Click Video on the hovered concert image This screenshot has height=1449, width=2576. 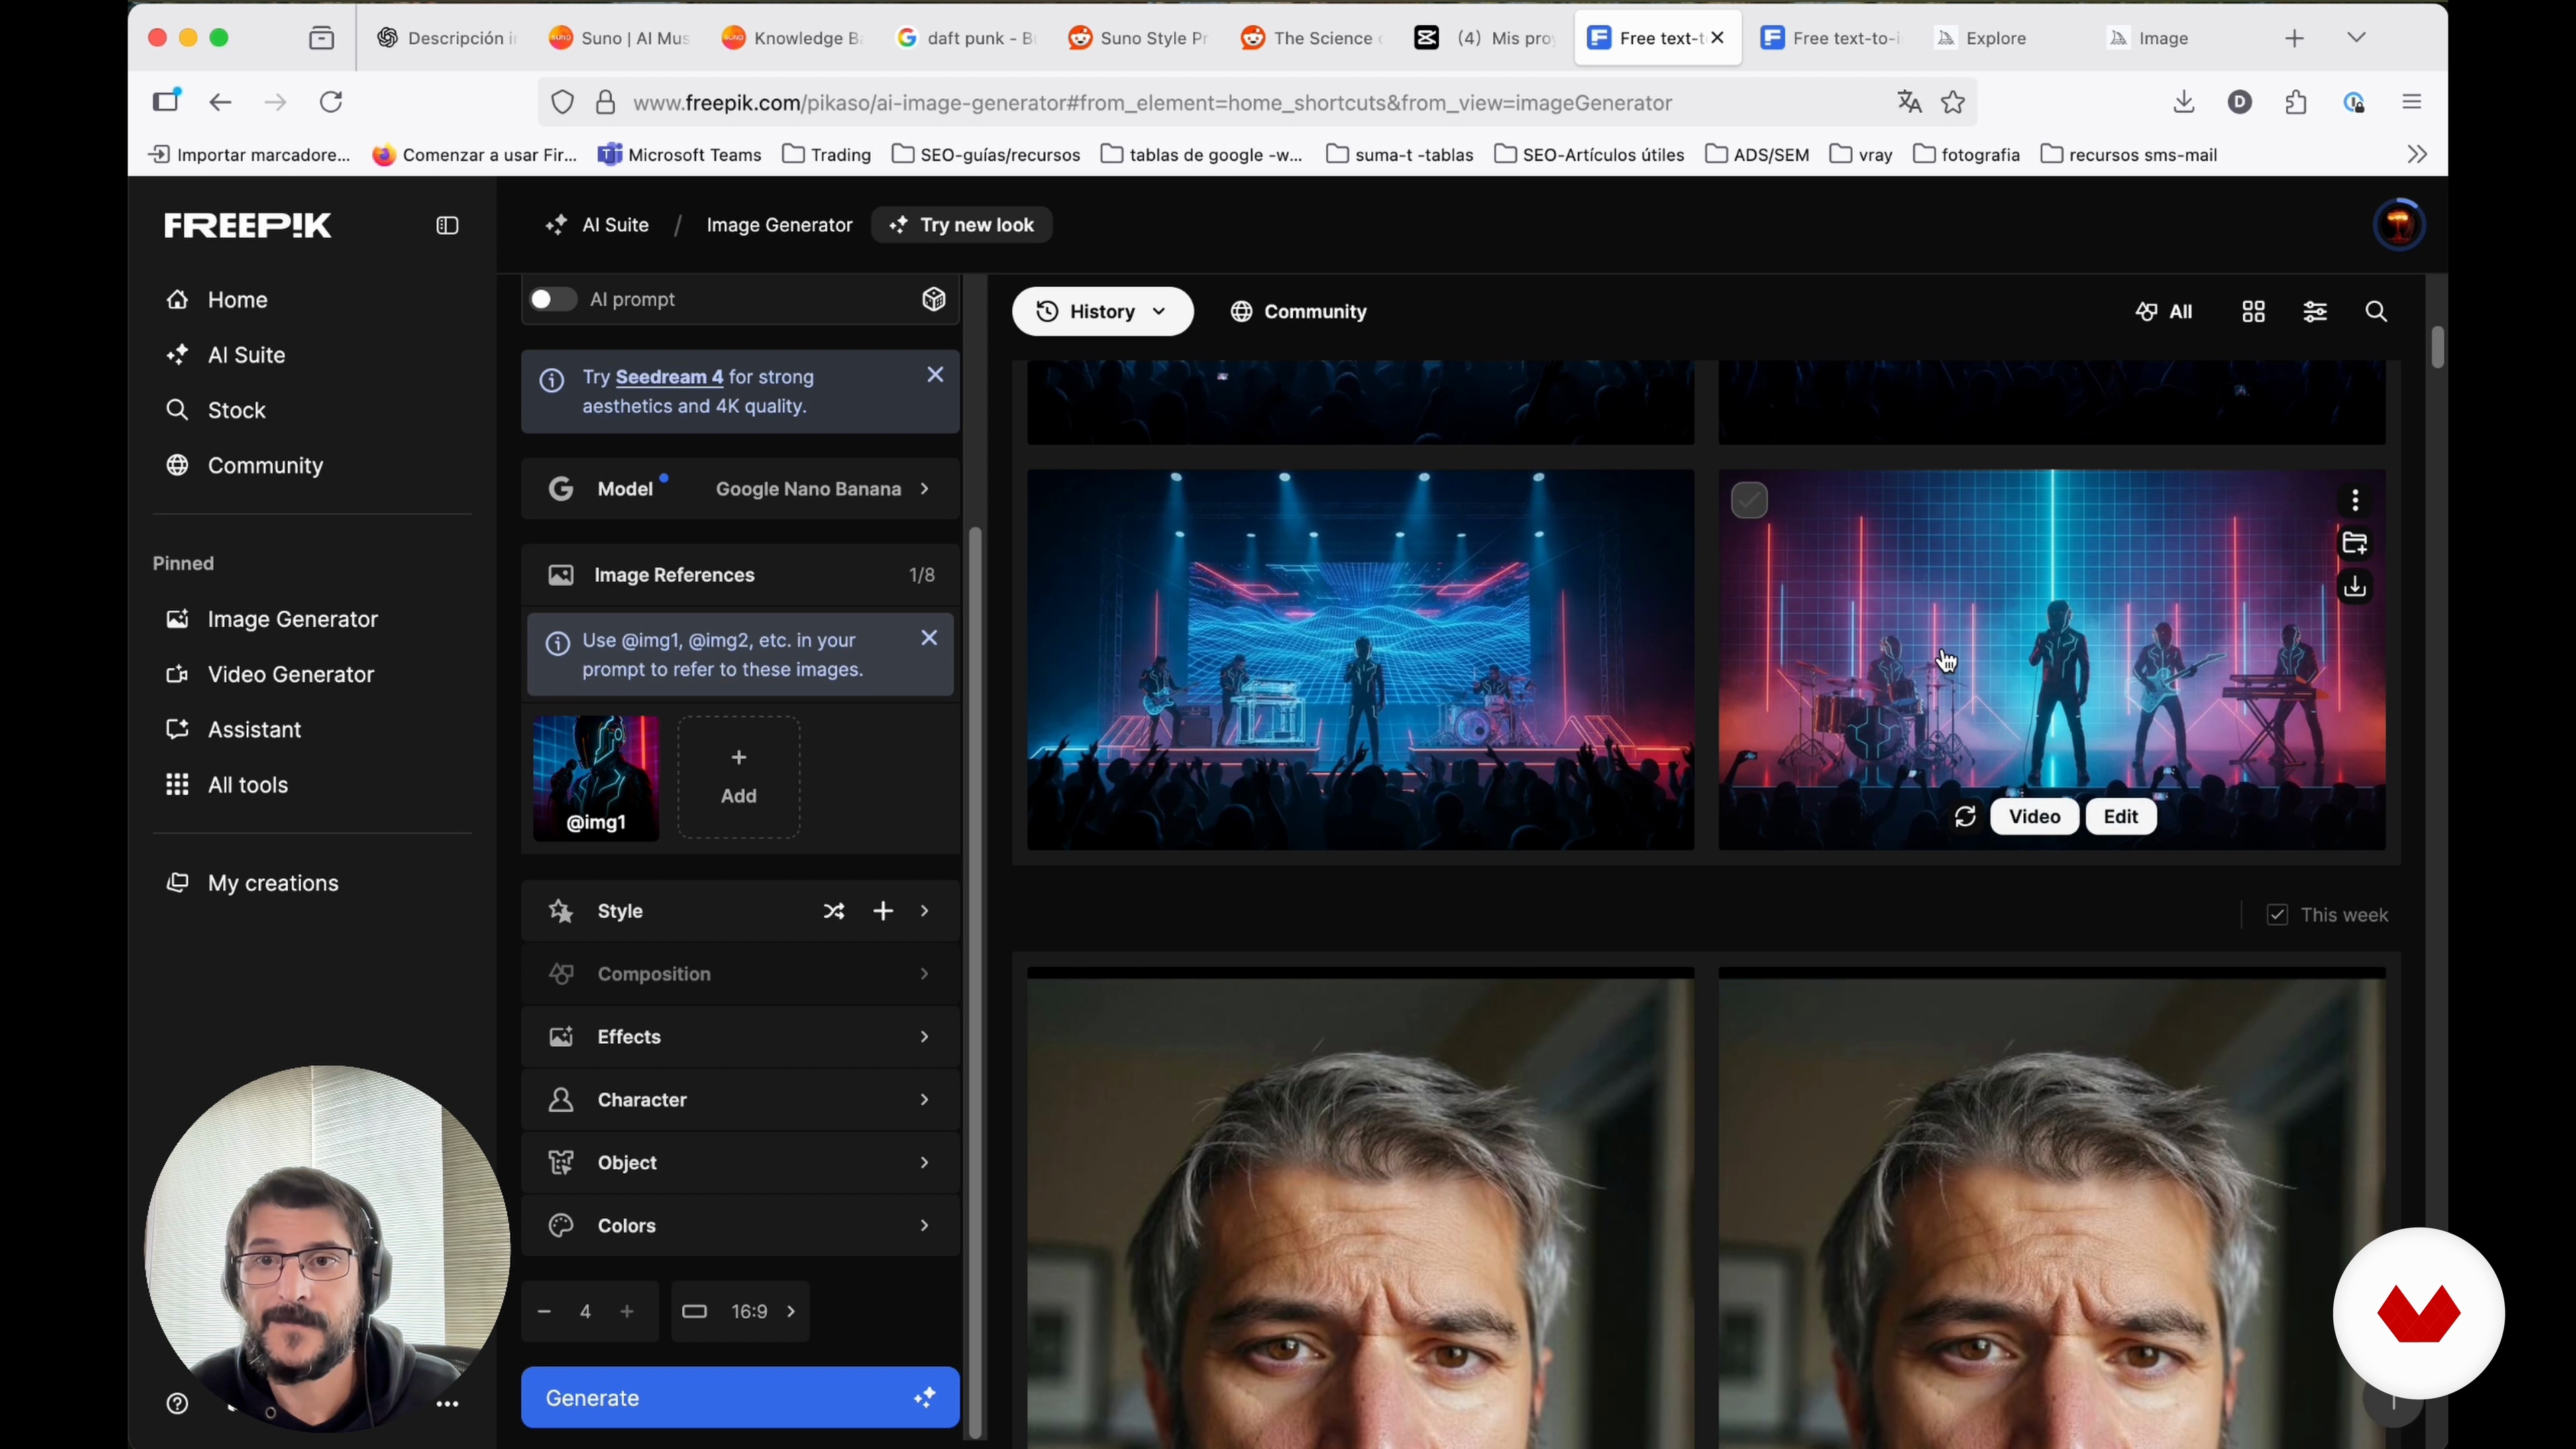click(x=2034, y=817)
